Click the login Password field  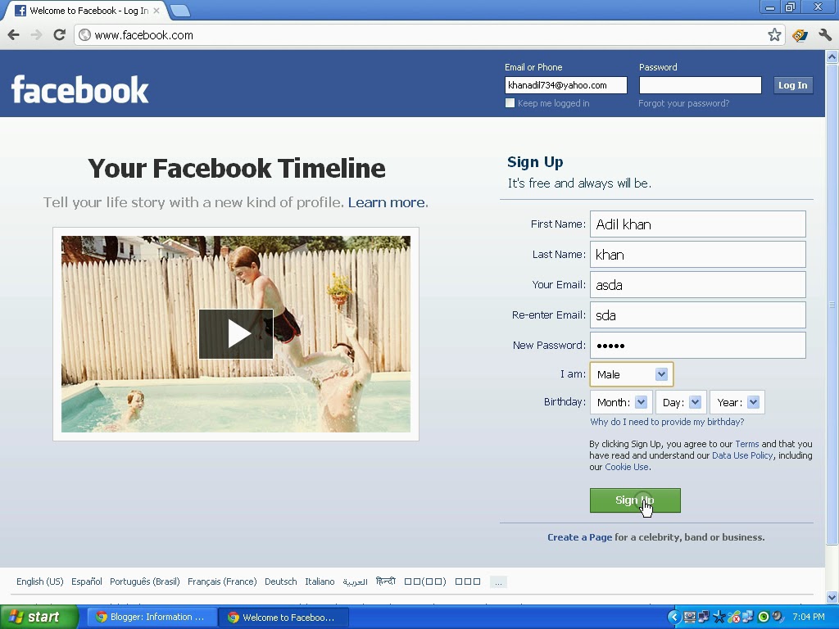[x=700, y=85]
